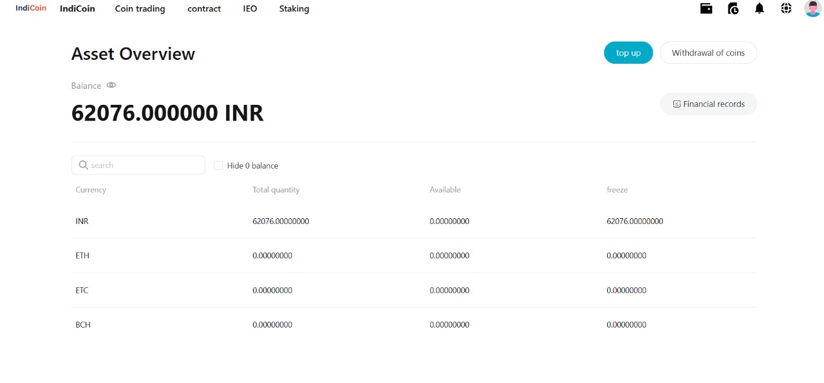
Task: Click the search magnifier icon
Action: (x=83, y=165)
